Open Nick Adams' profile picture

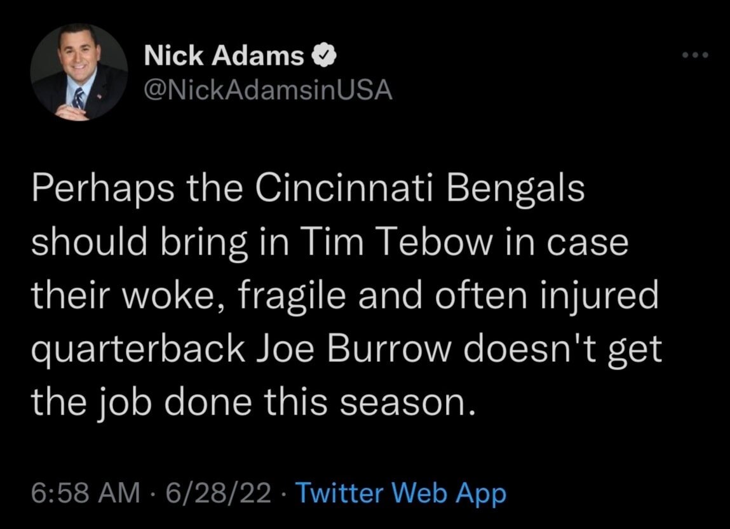point(79,74)
